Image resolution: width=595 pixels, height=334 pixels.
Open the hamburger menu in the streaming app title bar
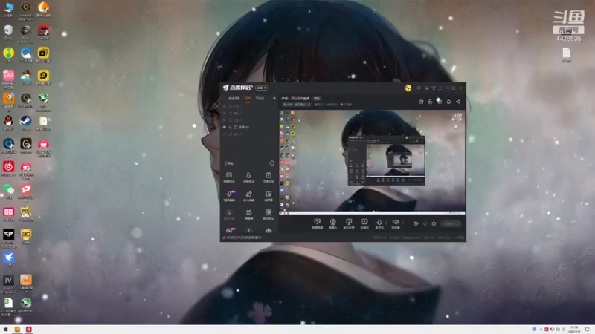pyautogui.click(x=440, y=88)
